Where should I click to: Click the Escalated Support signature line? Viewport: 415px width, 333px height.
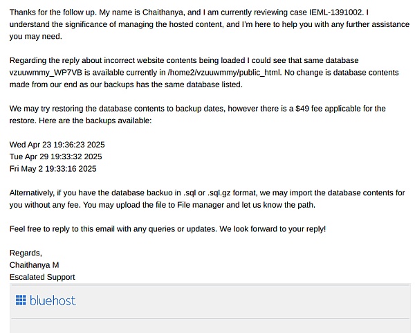click(x=42, y=277)
